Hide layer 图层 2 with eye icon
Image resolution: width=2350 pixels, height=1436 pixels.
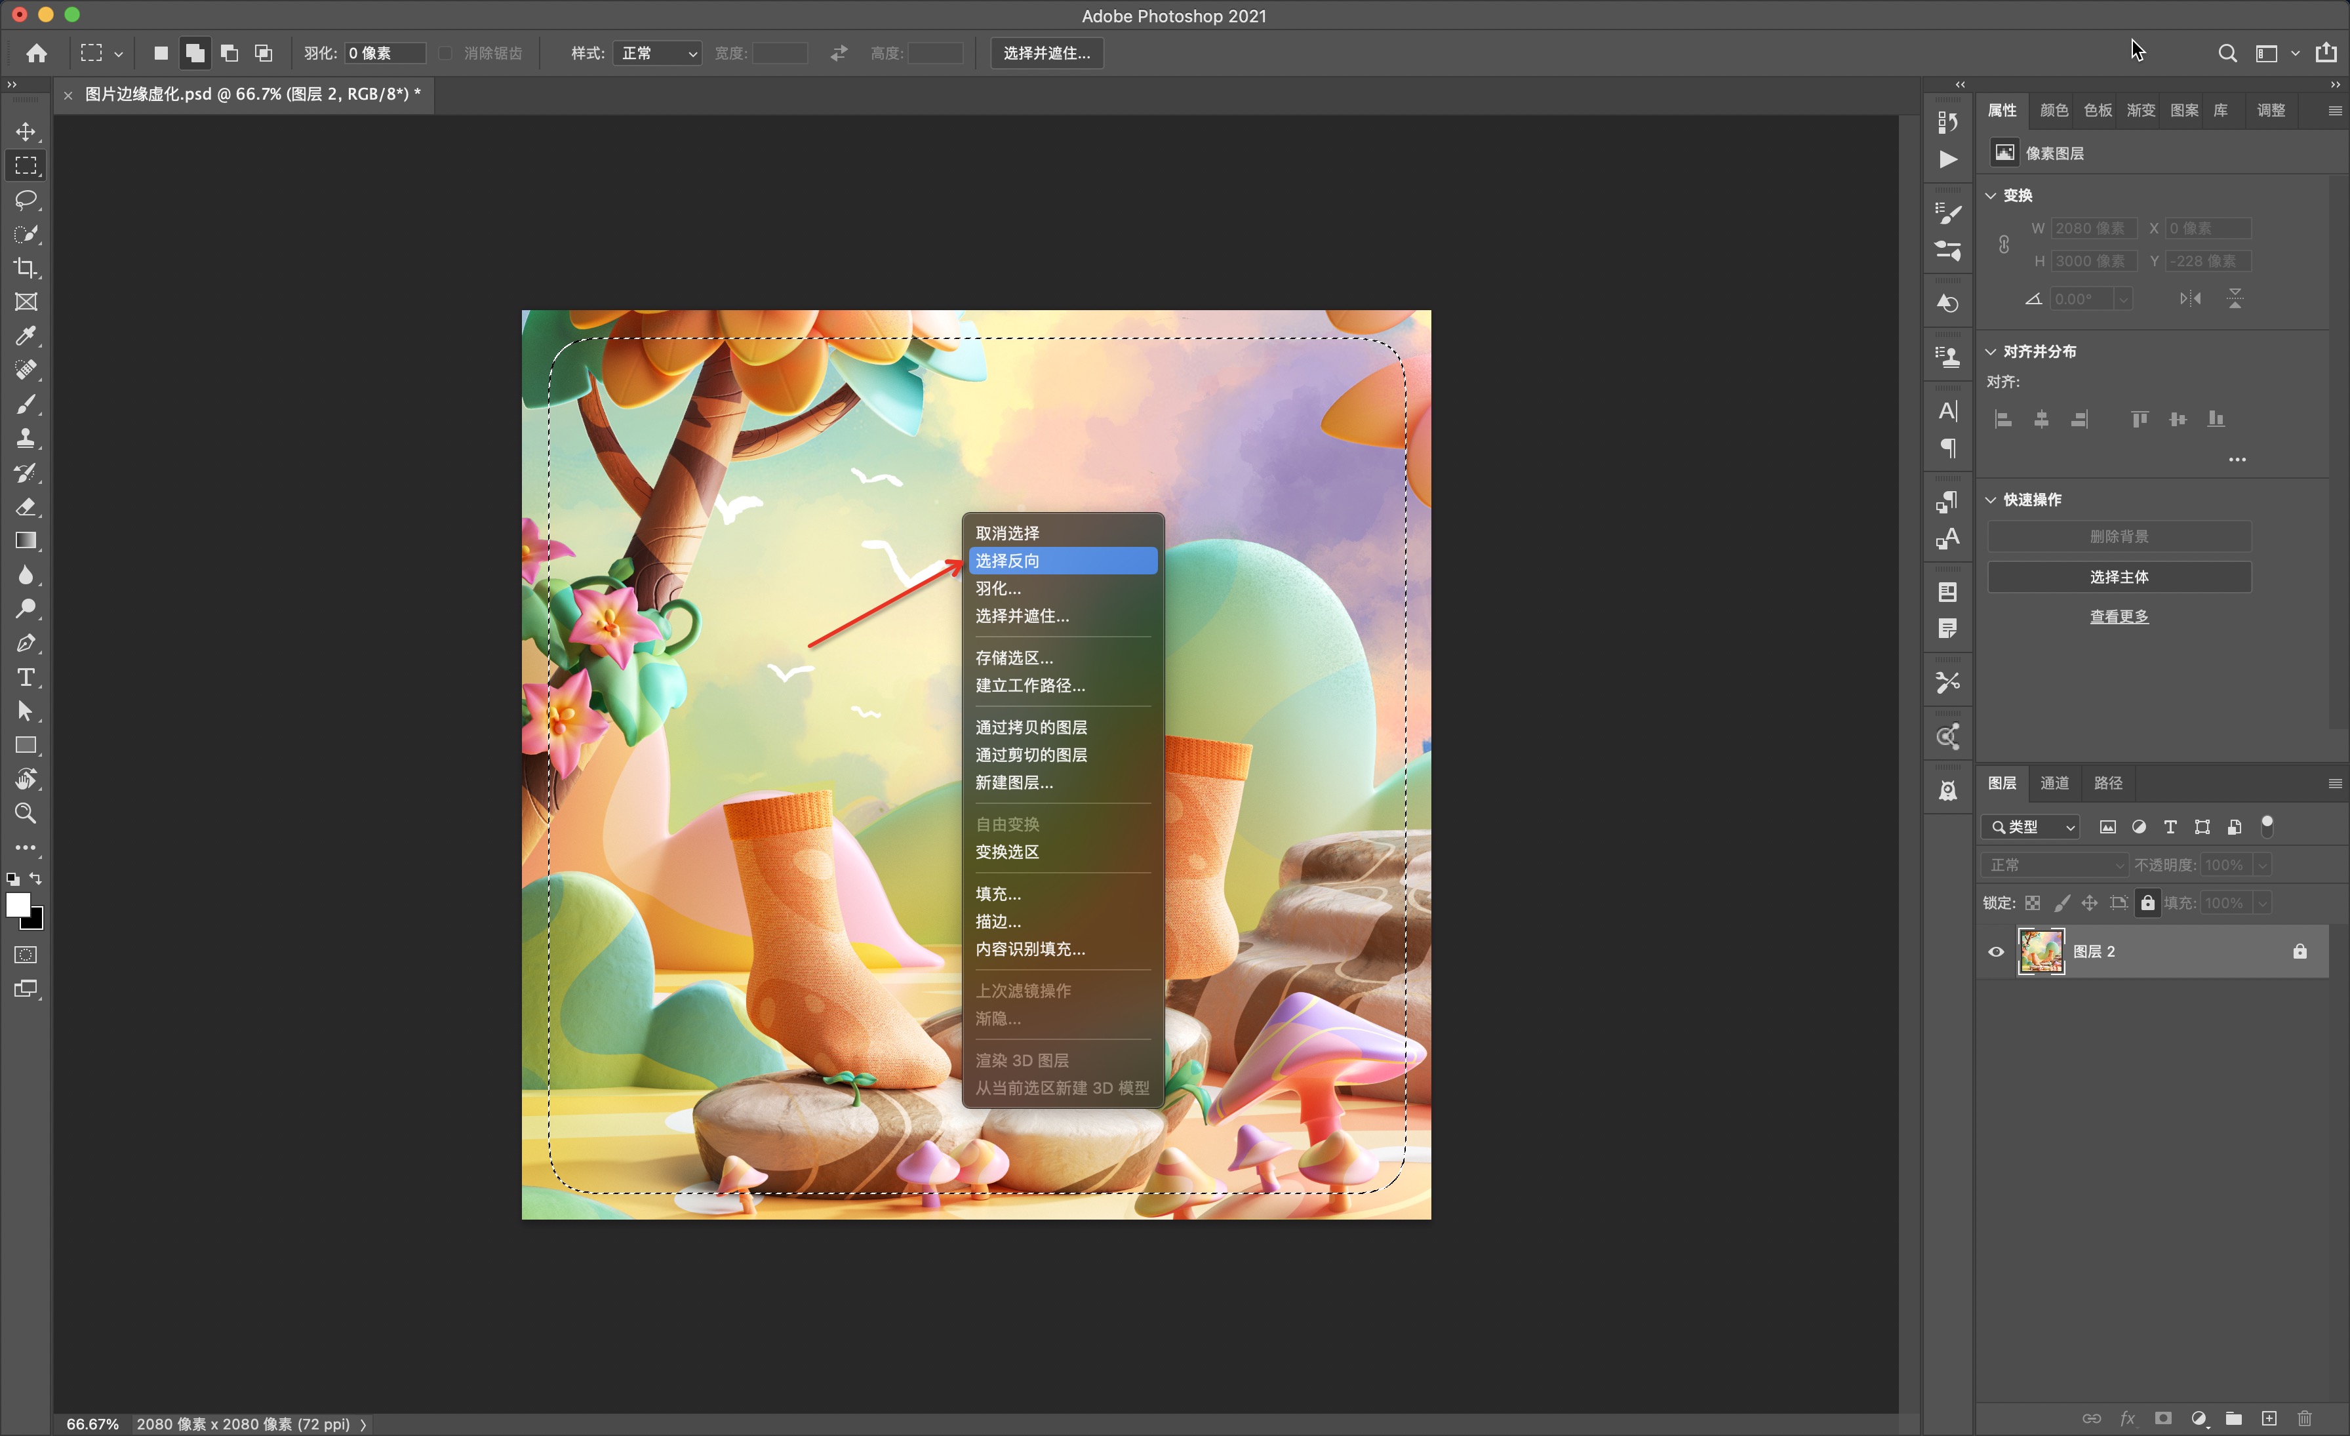[x=1996, y=951]
